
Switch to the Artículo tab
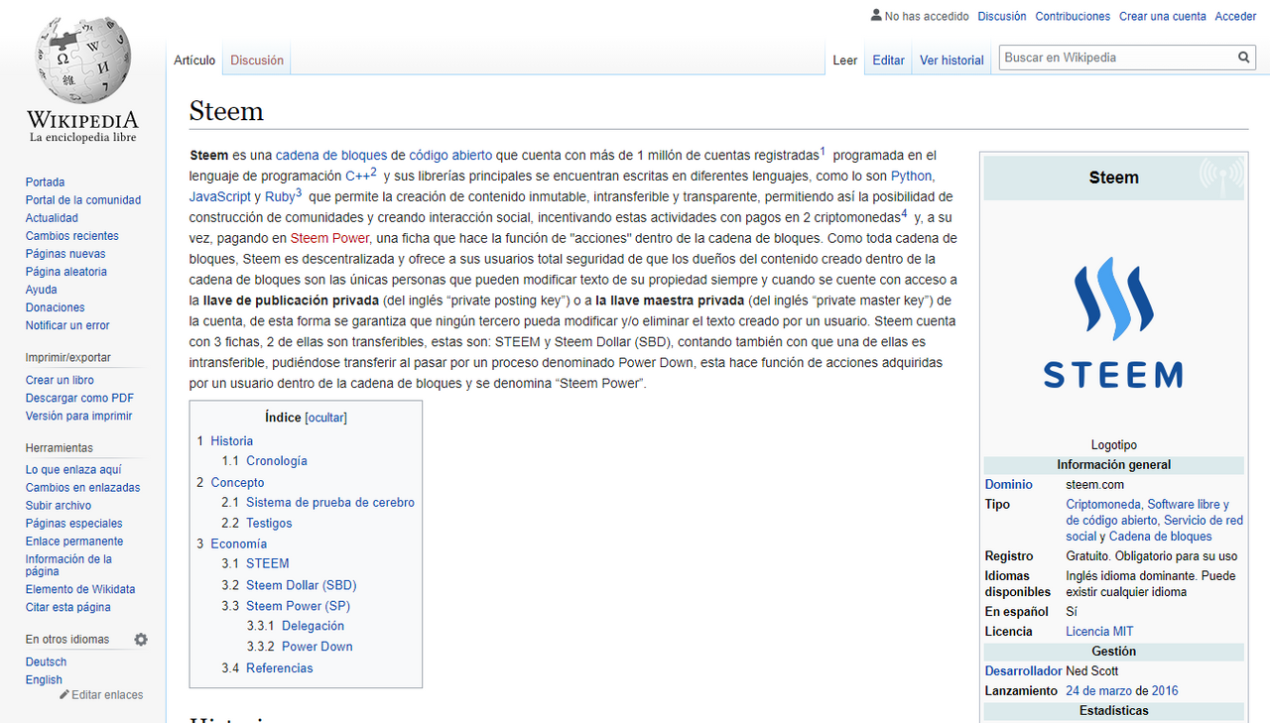tap(194, 60)
